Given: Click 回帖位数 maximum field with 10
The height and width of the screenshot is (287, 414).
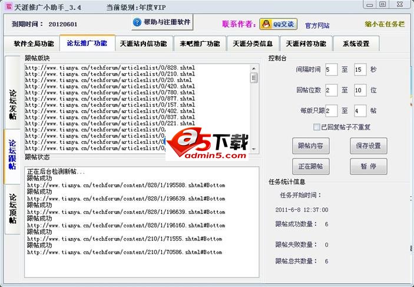Looking at the screenshot, I should [360, 90].
